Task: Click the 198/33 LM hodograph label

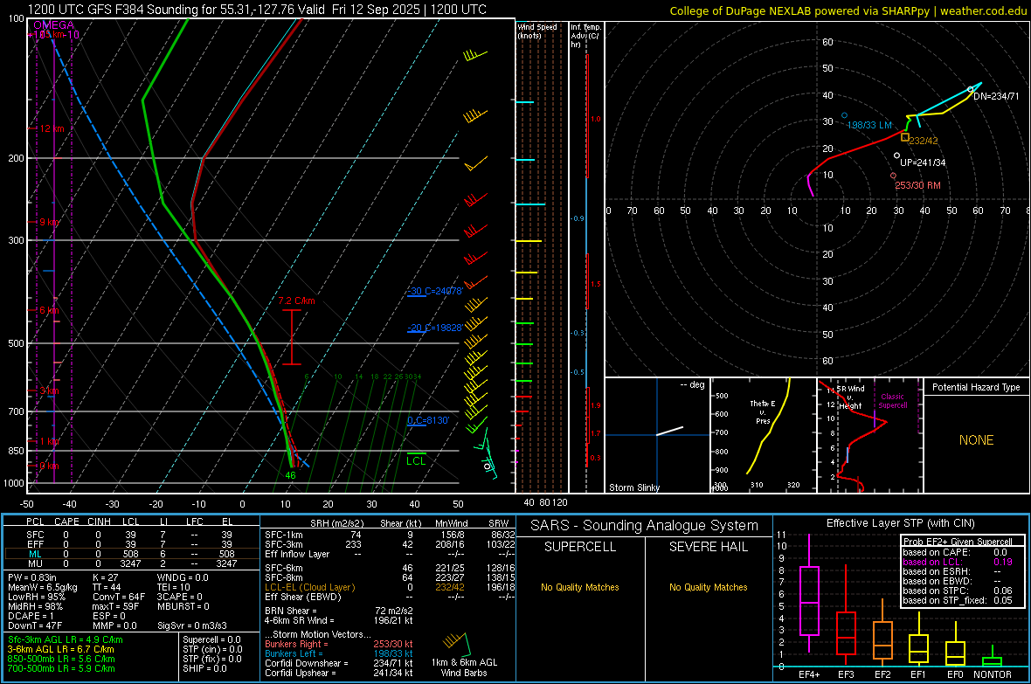Action: (x=869, y=125)
